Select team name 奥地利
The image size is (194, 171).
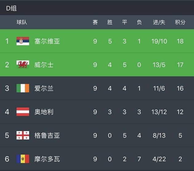coord(44,112)
